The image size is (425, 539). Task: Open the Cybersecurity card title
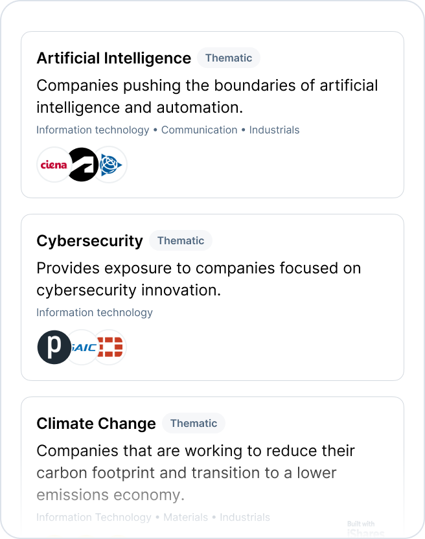tap(89, 241)
